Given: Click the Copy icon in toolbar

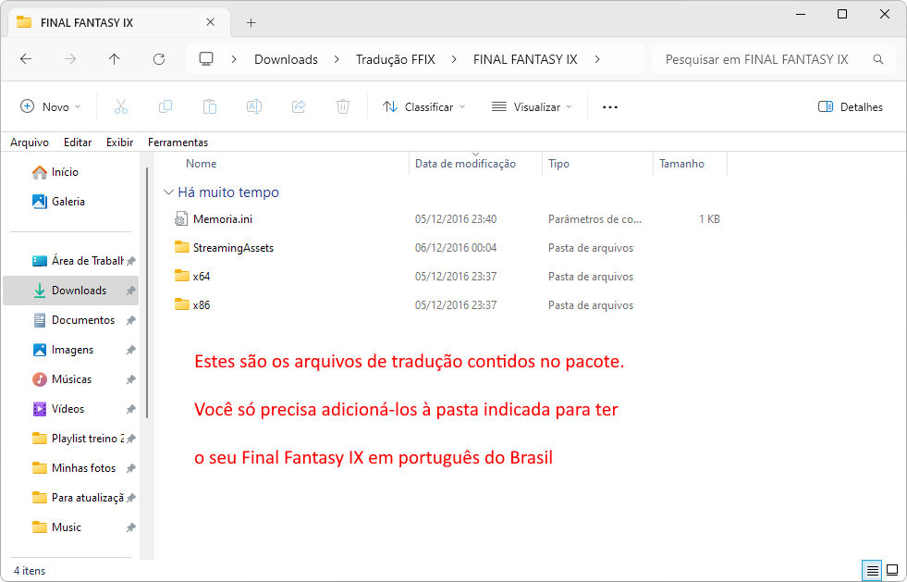Looking at the screenshot, I should tap(165, 106).
